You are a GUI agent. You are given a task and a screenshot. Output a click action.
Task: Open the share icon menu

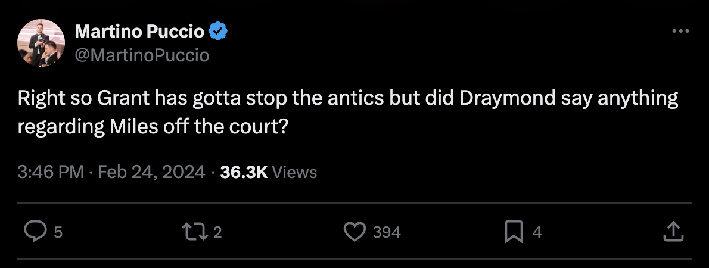(673, 232)
